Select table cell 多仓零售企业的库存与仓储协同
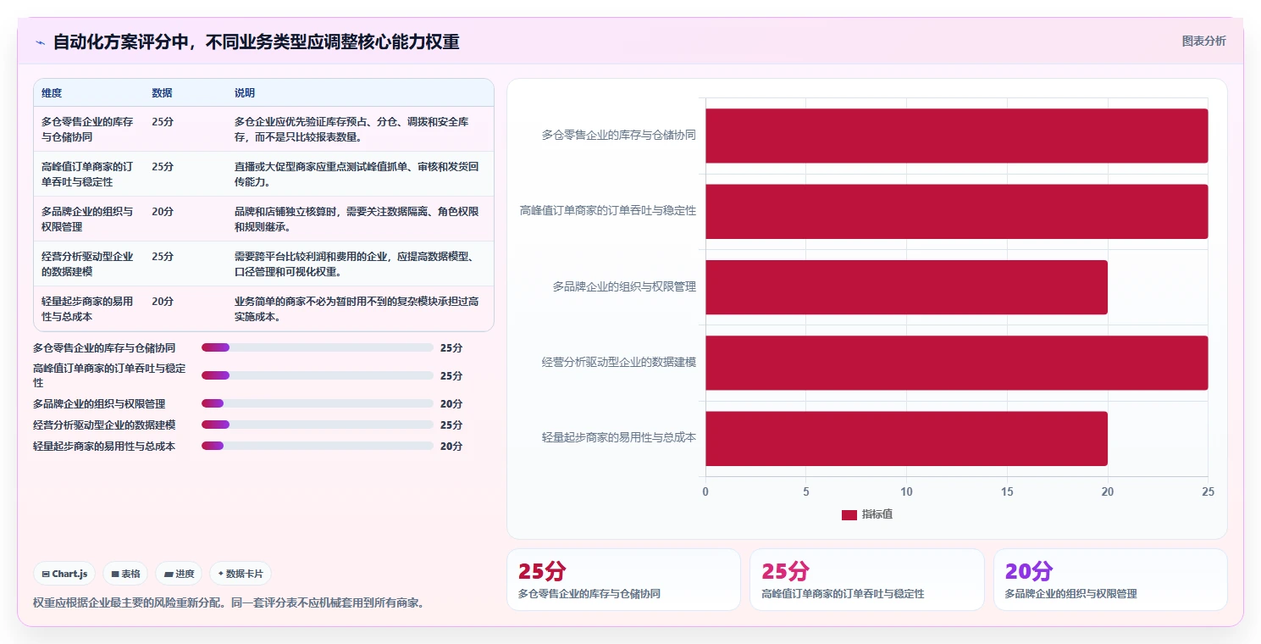Screen dimensions: 1261x644 point(89,129)
